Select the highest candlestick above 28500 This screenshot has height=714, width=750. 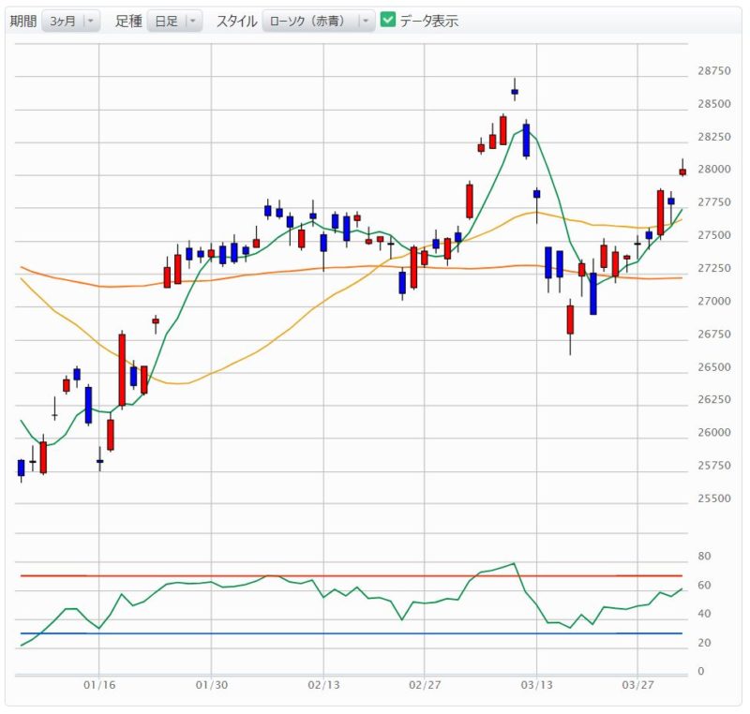click(515, 91)
